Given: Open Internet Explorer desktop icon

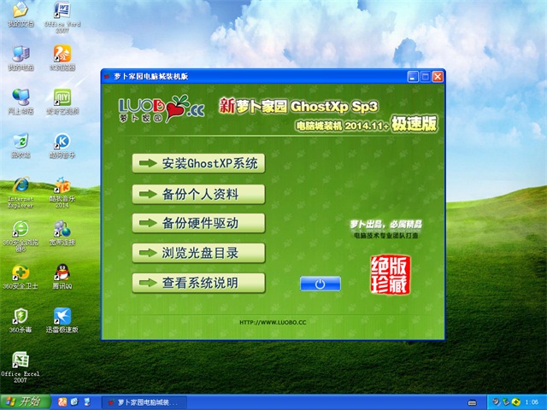Looking at the screenshot, I should coord(20,185).
